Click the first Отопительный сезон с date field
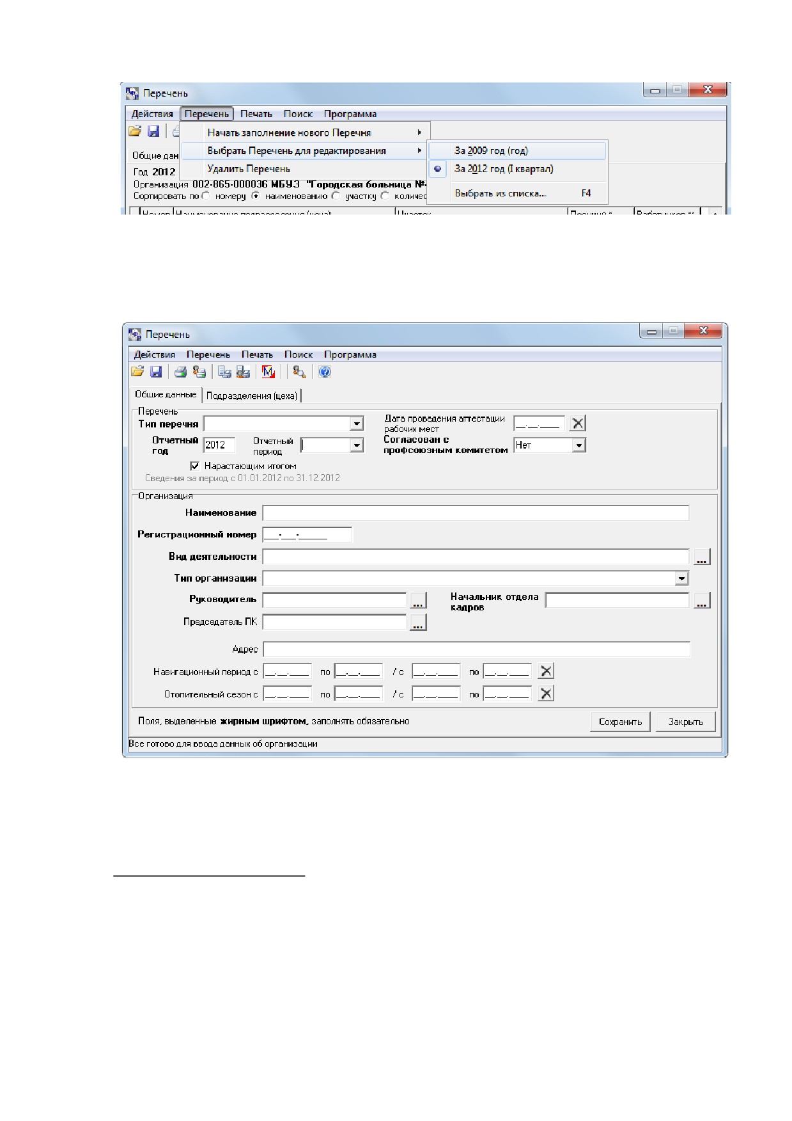The height and width of the screenshot is (1121, 792). tap(288, 694)
